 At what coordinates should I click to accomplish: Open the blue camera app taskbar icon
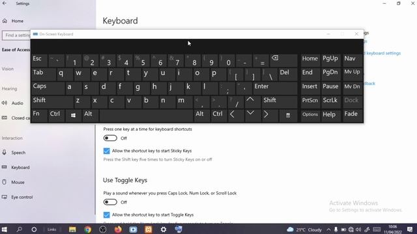coord(133,229)
